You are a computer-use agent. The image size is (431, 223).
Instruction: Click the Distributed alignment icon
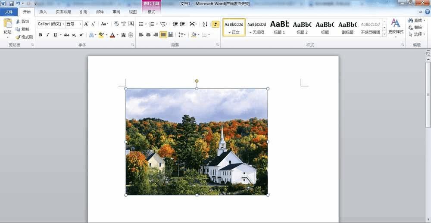171,34
